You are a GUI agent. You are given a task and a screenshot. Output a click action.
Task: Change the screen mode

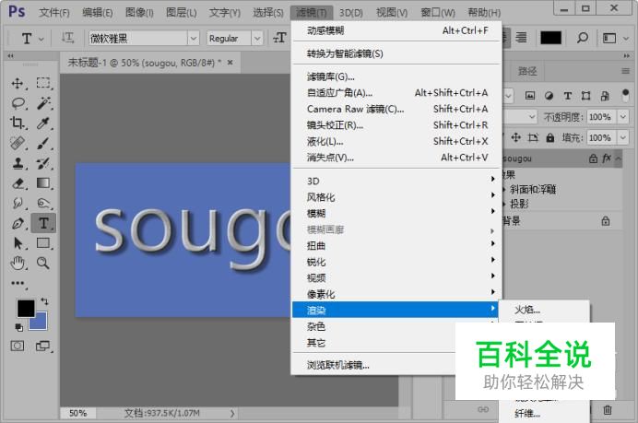[42, 346]
